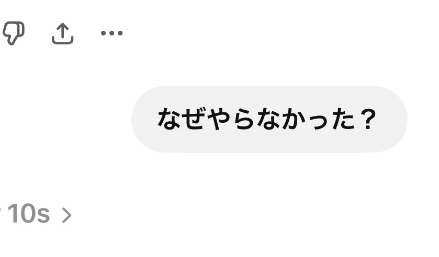The width and height of the screenshot is (439, 257).
Task: Click the share upload icon
Action: pyautogui.click(x=63, y=33)
